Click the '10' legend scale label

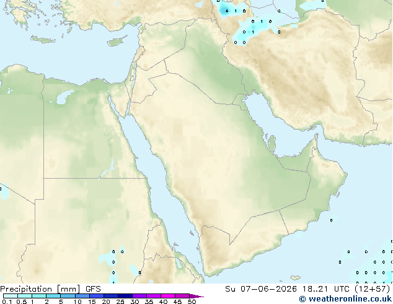[77, 302]
